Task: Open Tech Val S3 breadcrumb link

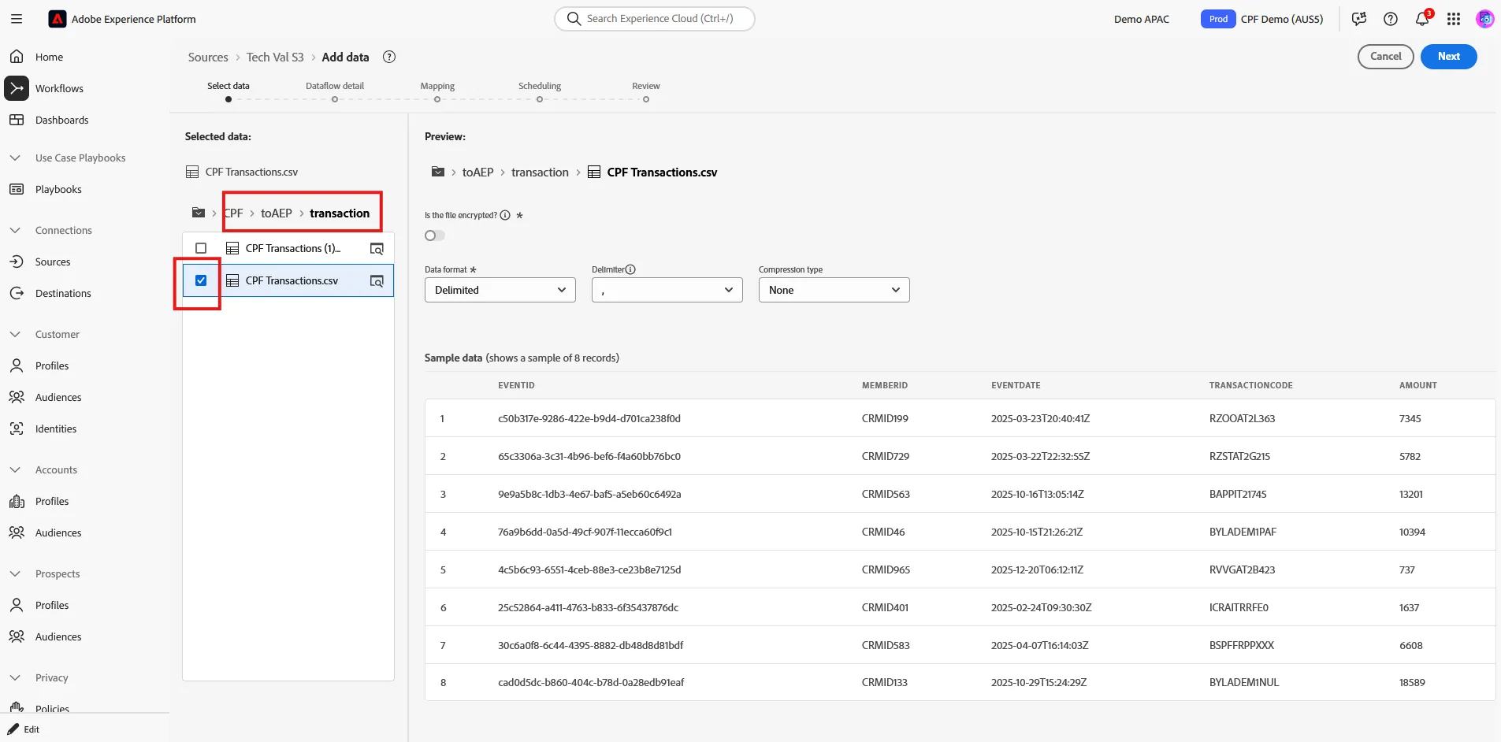Action: (275, 58)
